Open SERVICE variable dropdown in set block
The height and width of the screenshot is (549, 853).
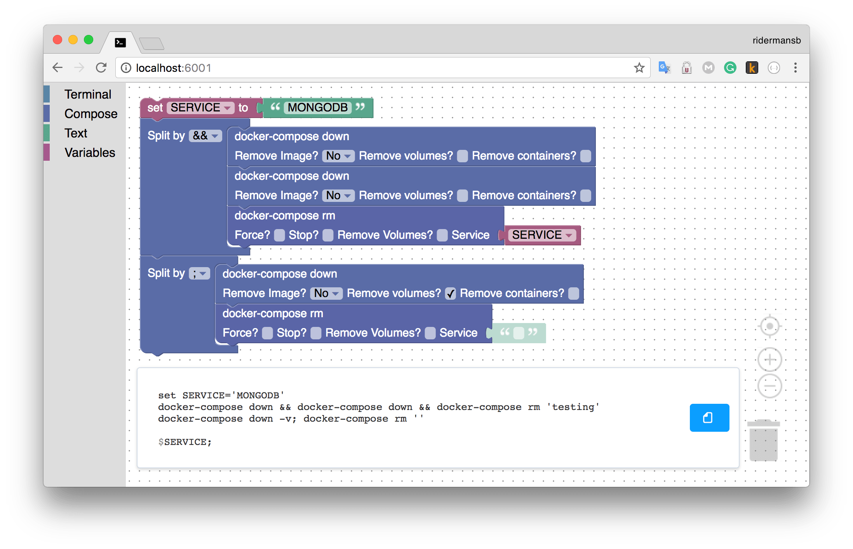[200, 108]
